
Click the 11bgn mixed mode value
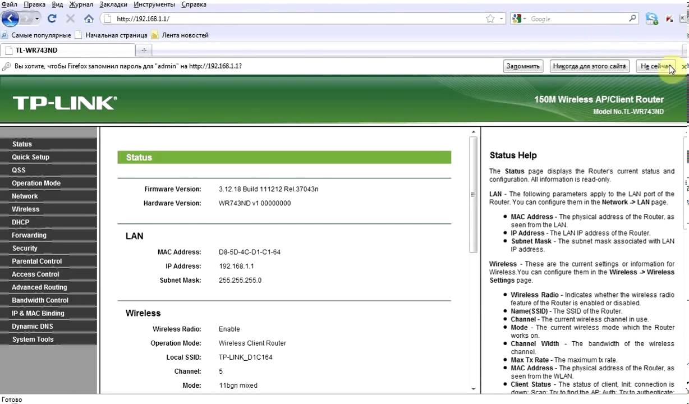tap(238, 385)
